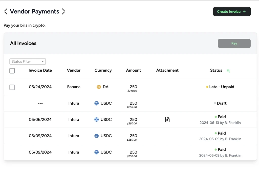Click the Create Invoice button
The image size is (259, 175).
point(229,12)
